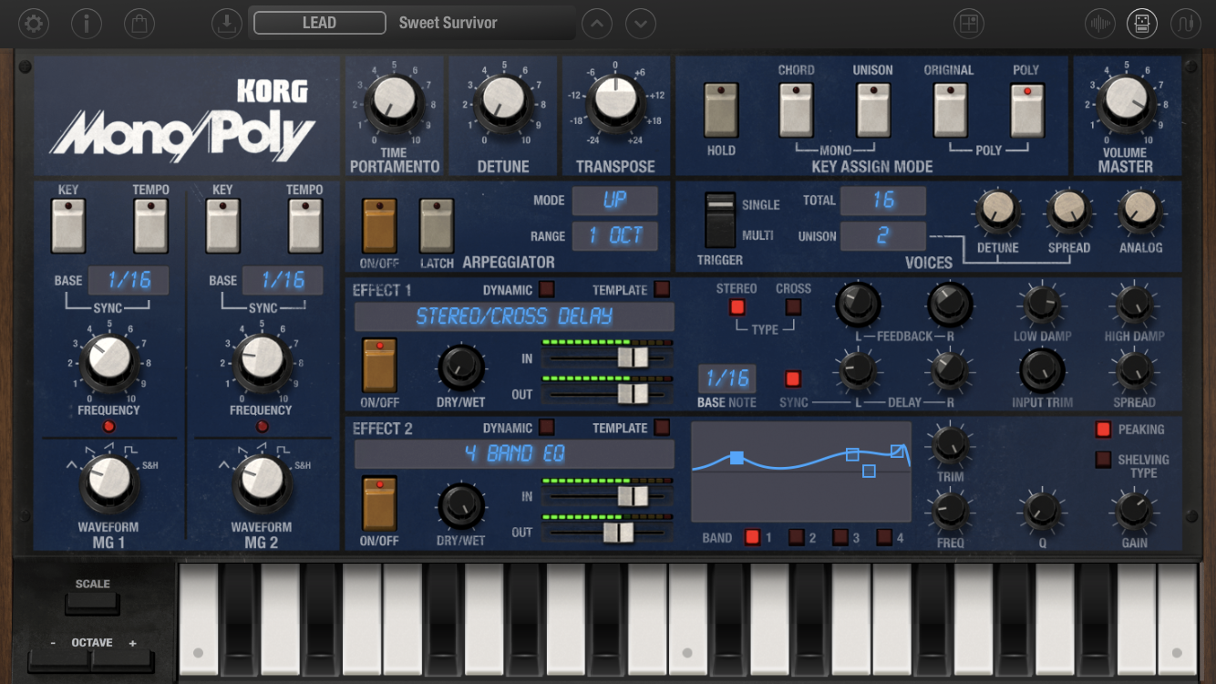Enable Effect 2 DYNAMIC button
Screen dimensions: 1216x684
pos(547,428)
